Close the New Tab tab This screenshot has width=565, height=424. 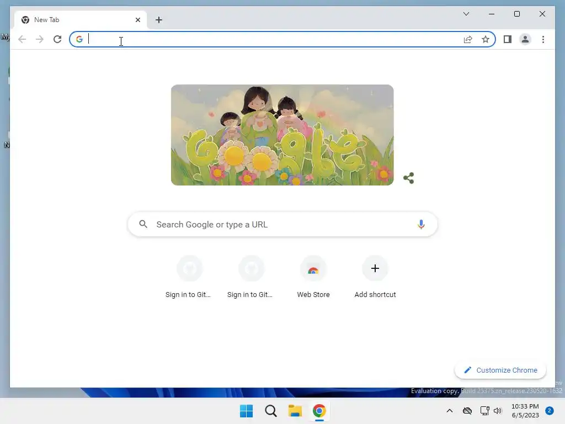(137, 20)
